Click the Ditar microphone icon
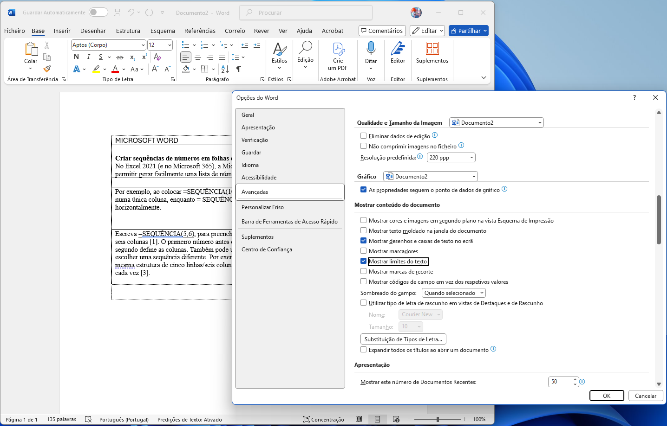Viewport: 667px width, 428px height. click(x=371, y=49)
